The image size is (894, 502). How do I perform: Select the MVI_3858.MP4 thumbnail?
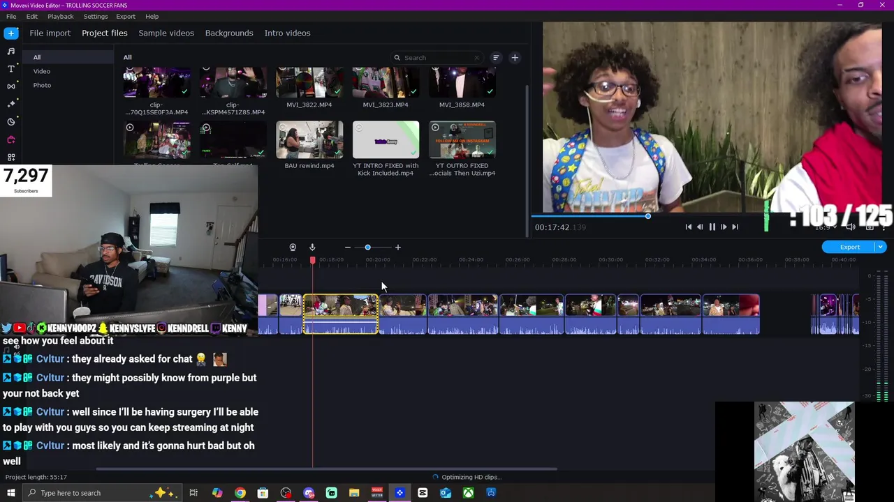click(x=462, y=82)
